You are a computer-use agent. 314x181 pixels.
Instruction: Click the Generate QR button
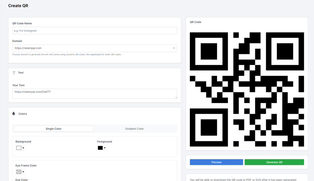click(x=274, y=162)
